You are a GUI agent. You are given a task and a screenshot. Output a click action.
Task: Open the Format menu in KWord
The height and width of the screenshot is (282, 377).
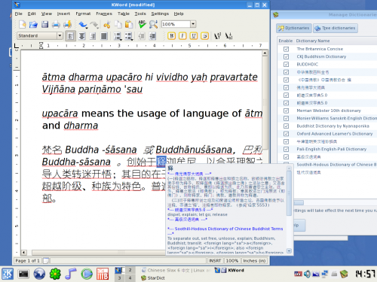coord(83,14)
